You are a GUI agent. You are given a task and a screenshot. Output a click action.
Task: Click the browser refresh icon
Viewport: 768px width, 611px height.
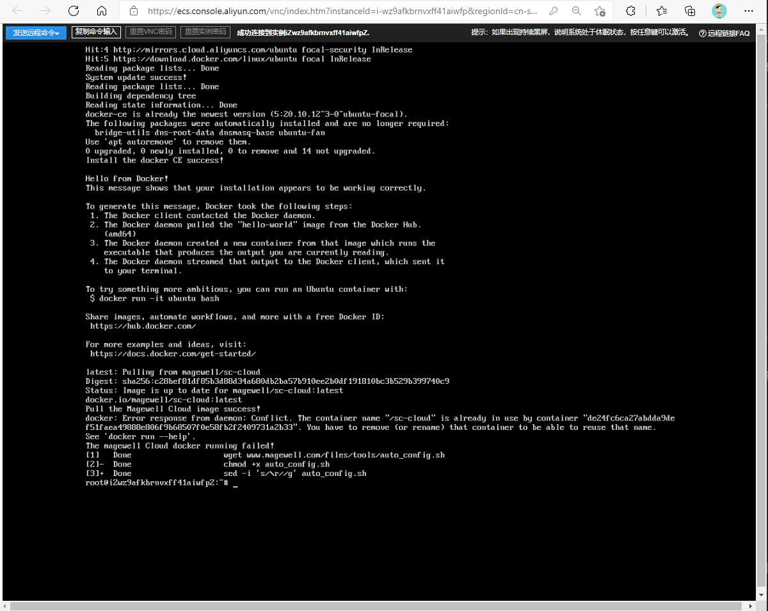pyautogui.click(x=74, y=11)
